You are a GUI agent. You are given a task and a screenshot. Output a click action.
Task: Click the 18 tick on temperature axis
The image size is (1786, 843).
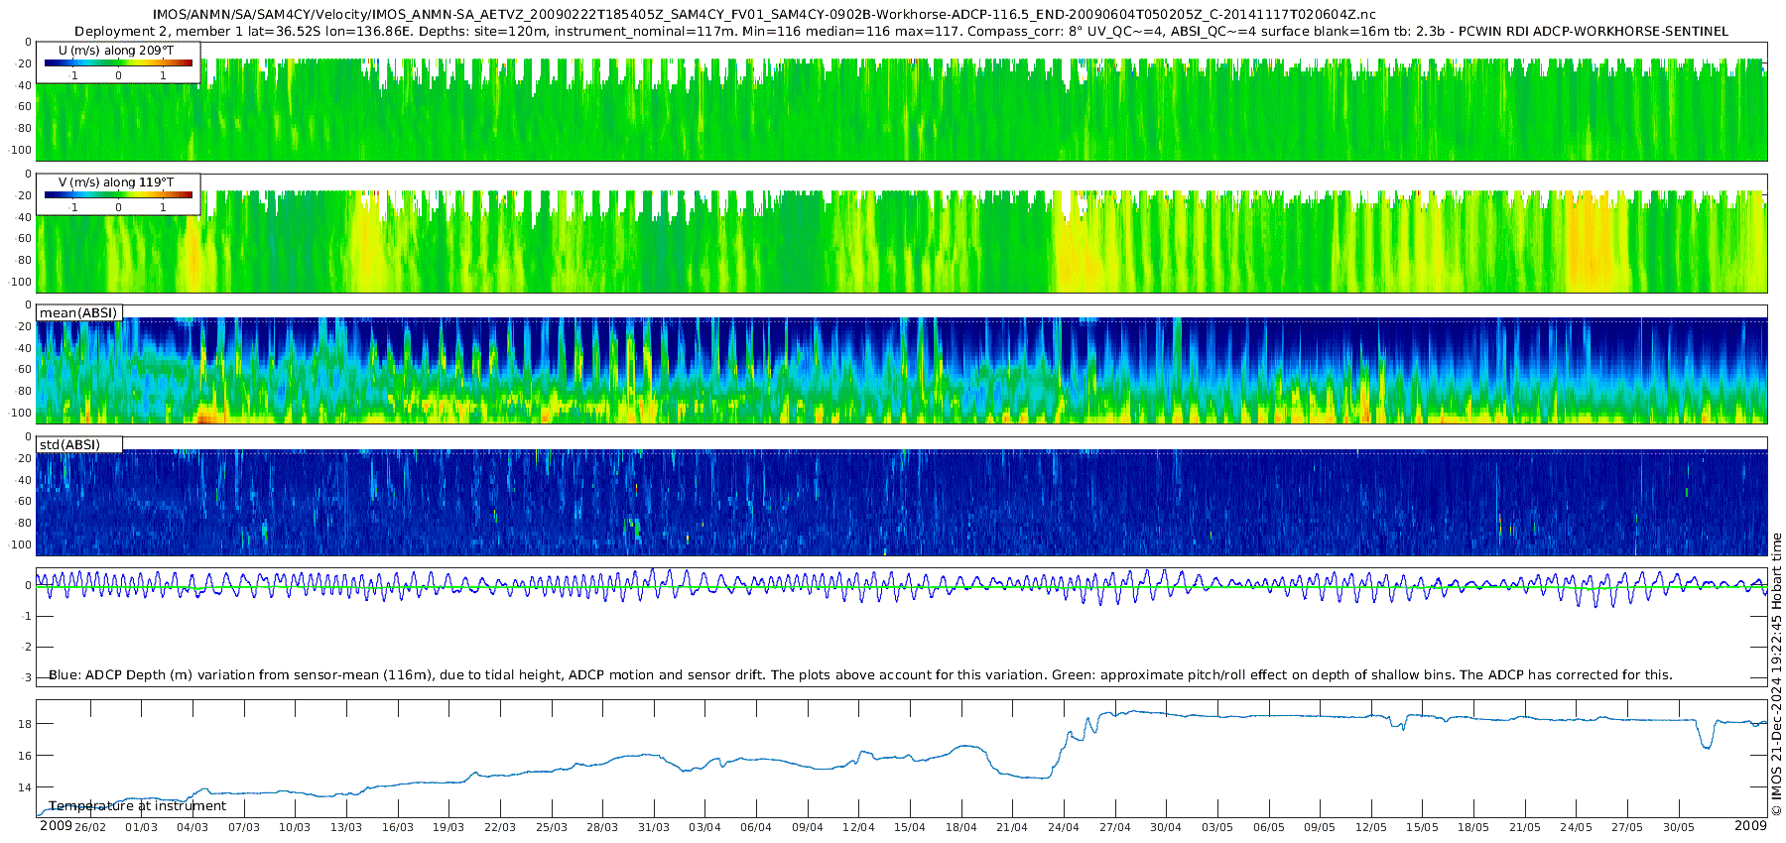pyautogui.click(x=25, y=724)
